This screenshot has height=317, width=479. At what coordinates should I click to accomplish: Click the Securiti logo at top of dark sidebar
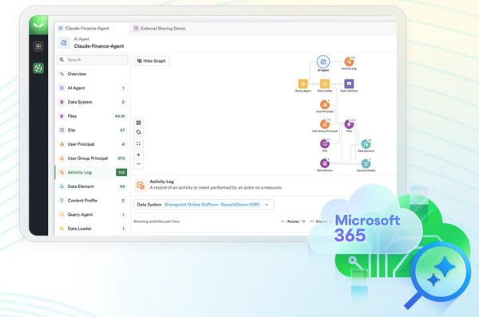point(38,25)
